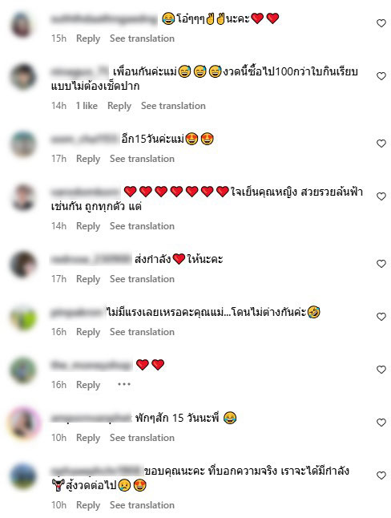Open the first commenter's profile picture
The height and width of the screenshot is (518, 391).
[x=22, y=24]
